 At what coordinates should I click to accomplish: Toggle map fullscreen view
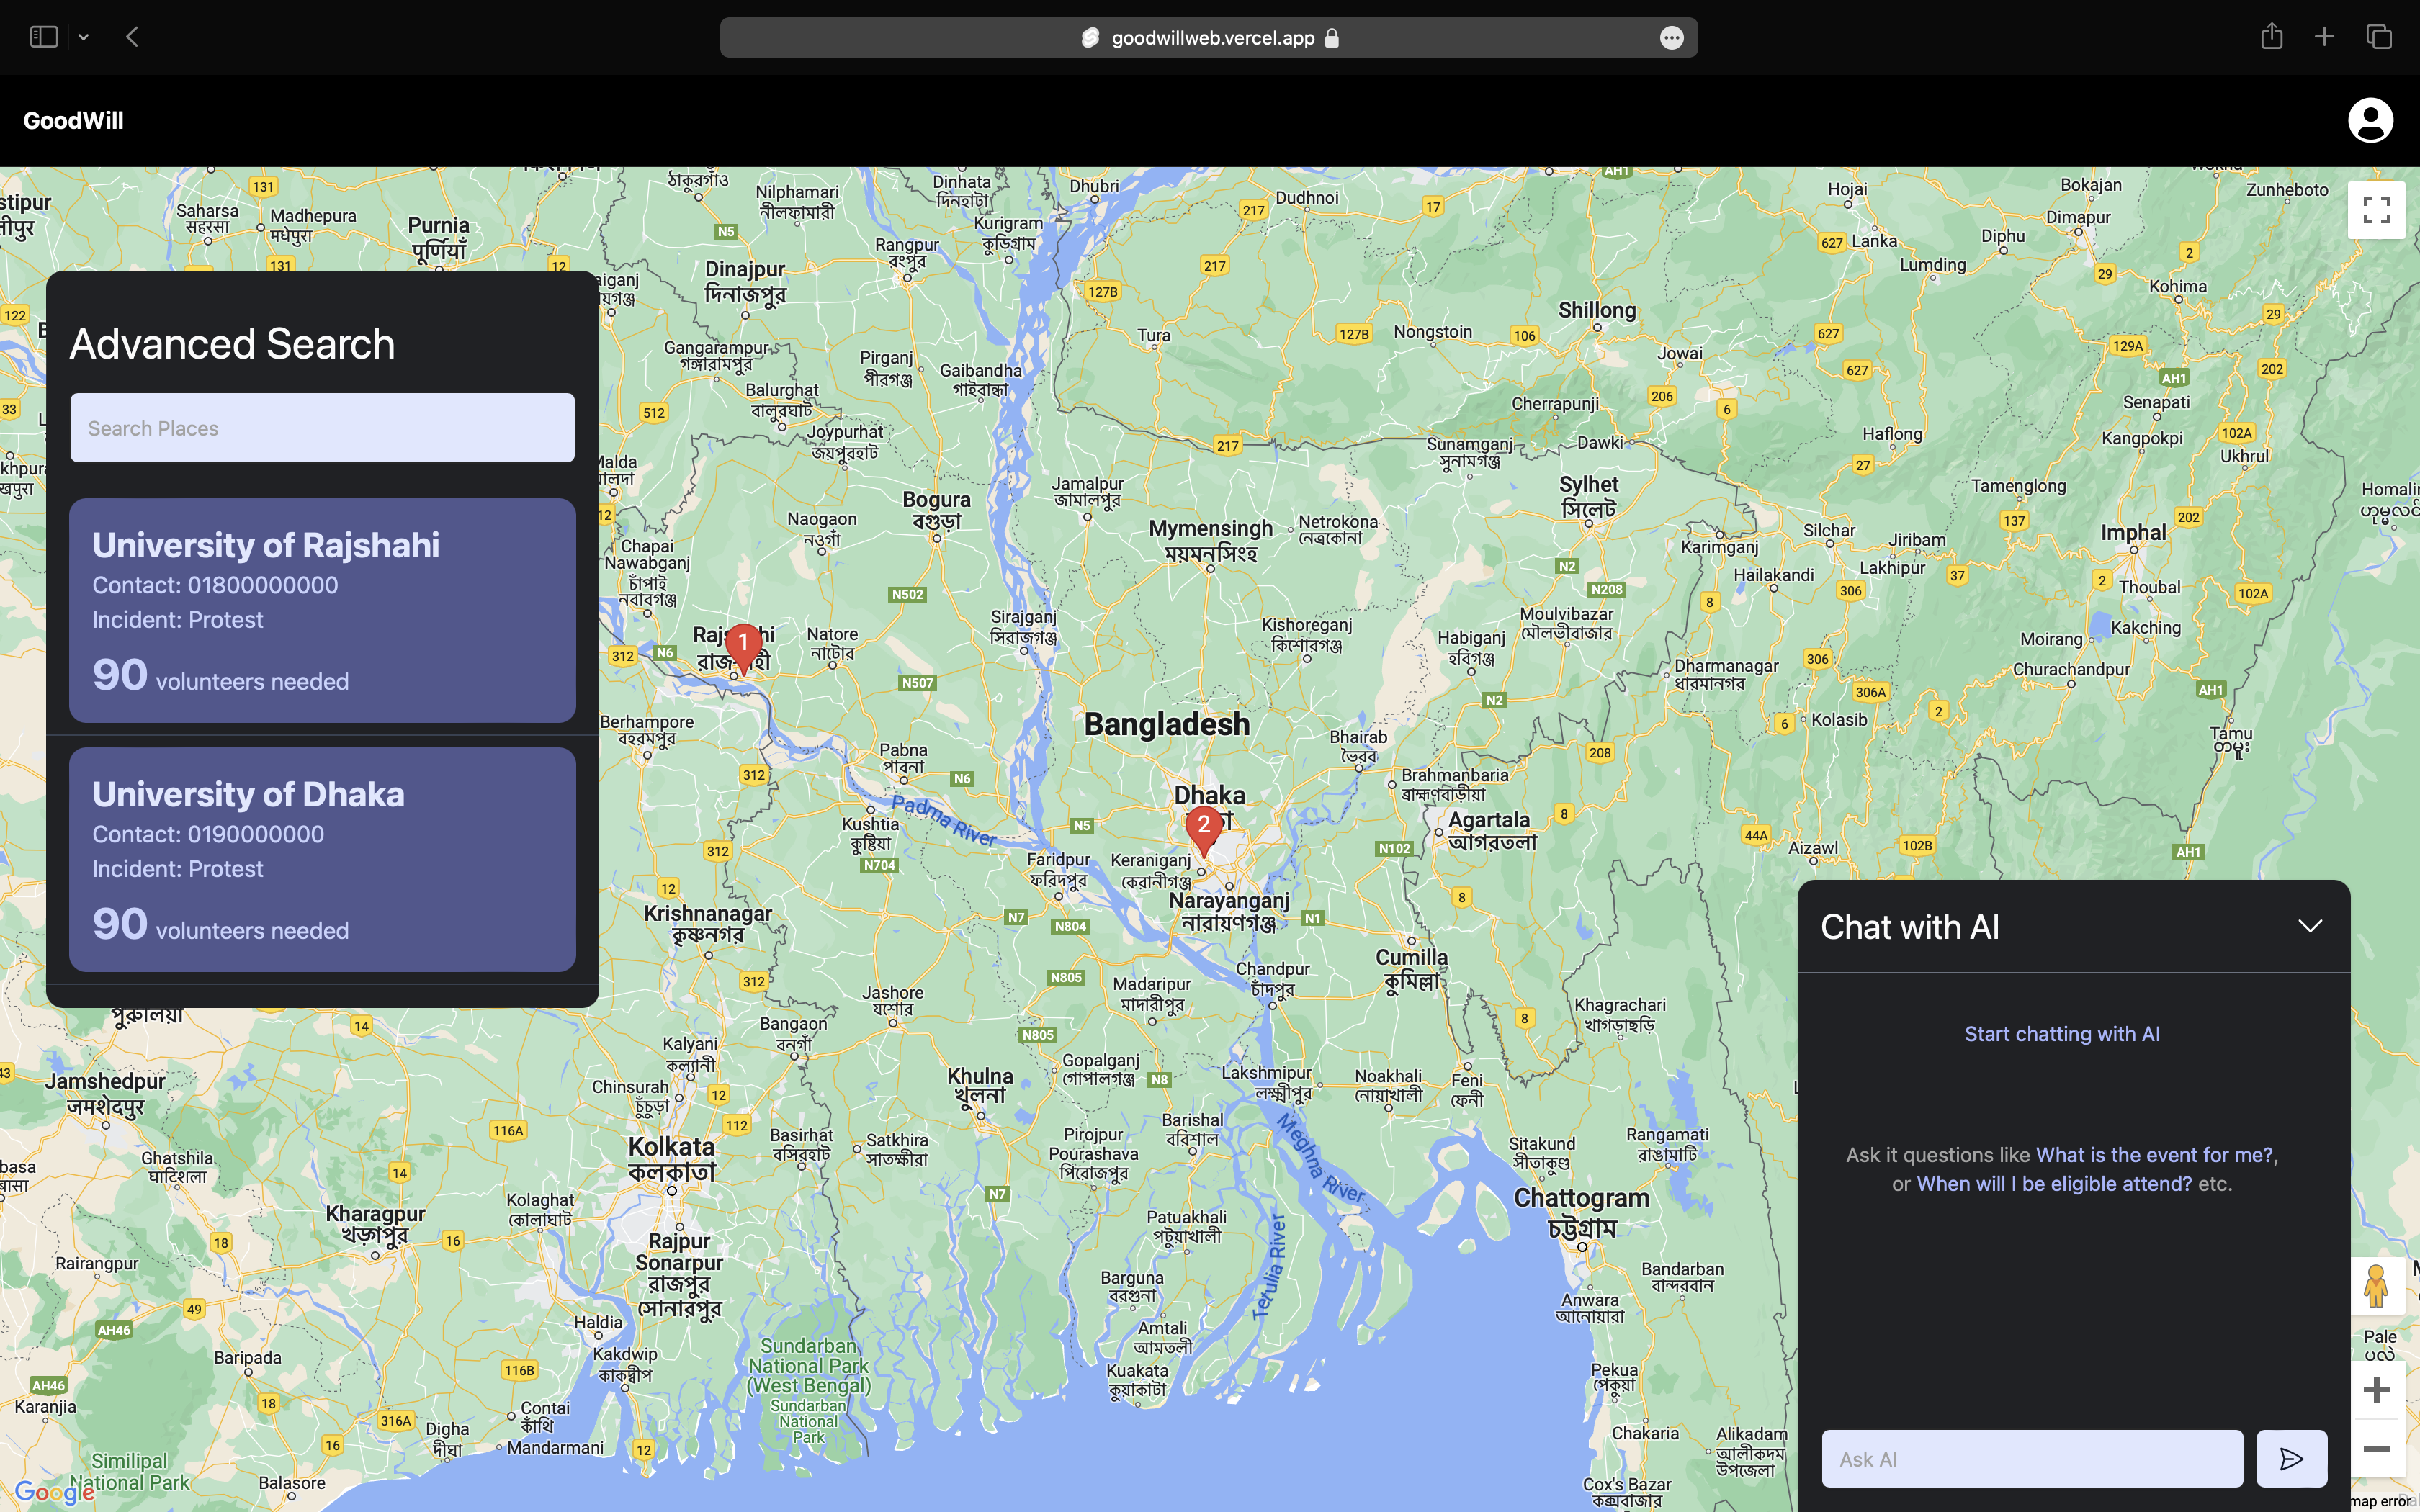(x=2376, y=210)
